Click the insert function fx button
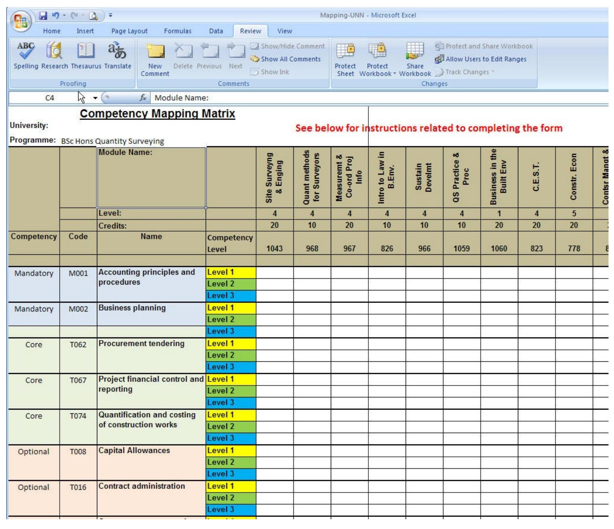Screen dimensions: 614x529 143,98
